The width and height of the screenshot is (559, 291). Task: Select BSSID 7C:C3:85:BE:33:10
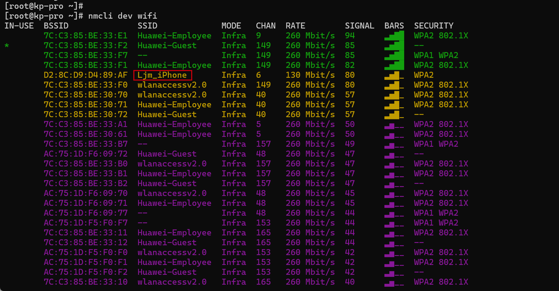[86, 282]
